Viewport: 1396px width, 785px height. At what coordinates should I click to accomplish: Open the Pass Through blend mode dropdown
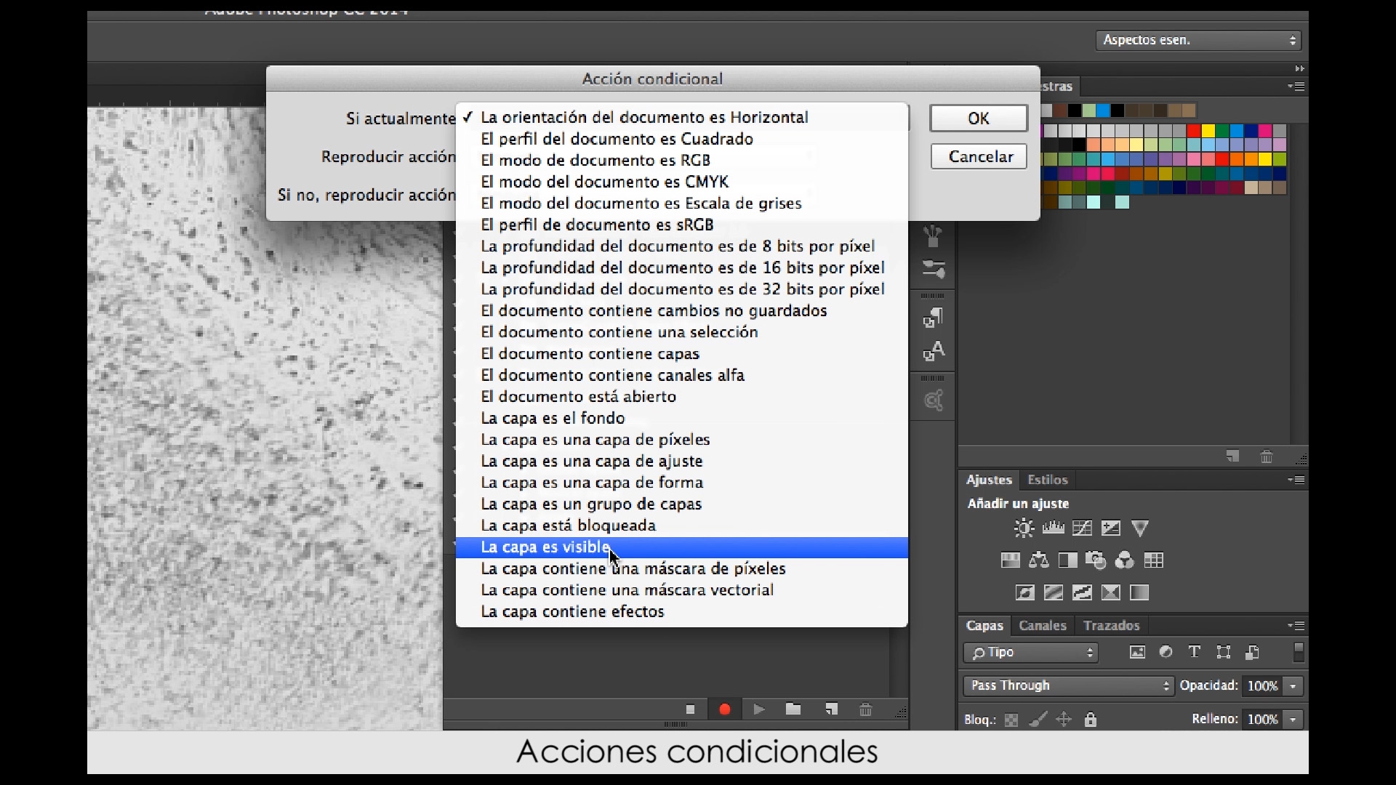1068,685
